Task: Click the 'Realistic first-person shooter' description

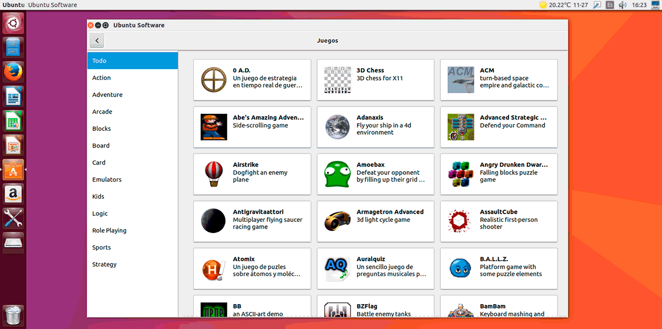Action: (509, 223)
